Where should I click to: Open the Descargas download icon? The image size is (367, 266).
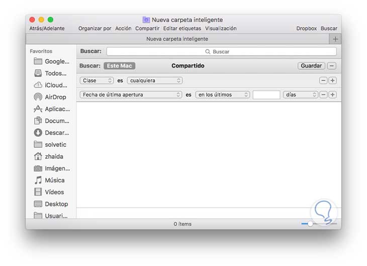(x=38, y=133)
